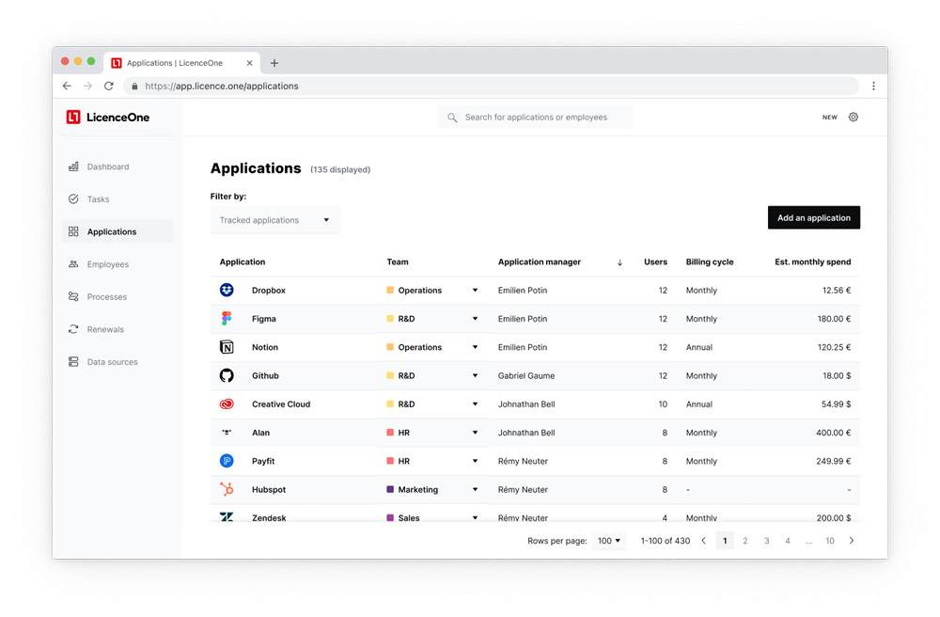
Task: Click the purple Marketing swatch for Hubspot
Action: (390, 489)
